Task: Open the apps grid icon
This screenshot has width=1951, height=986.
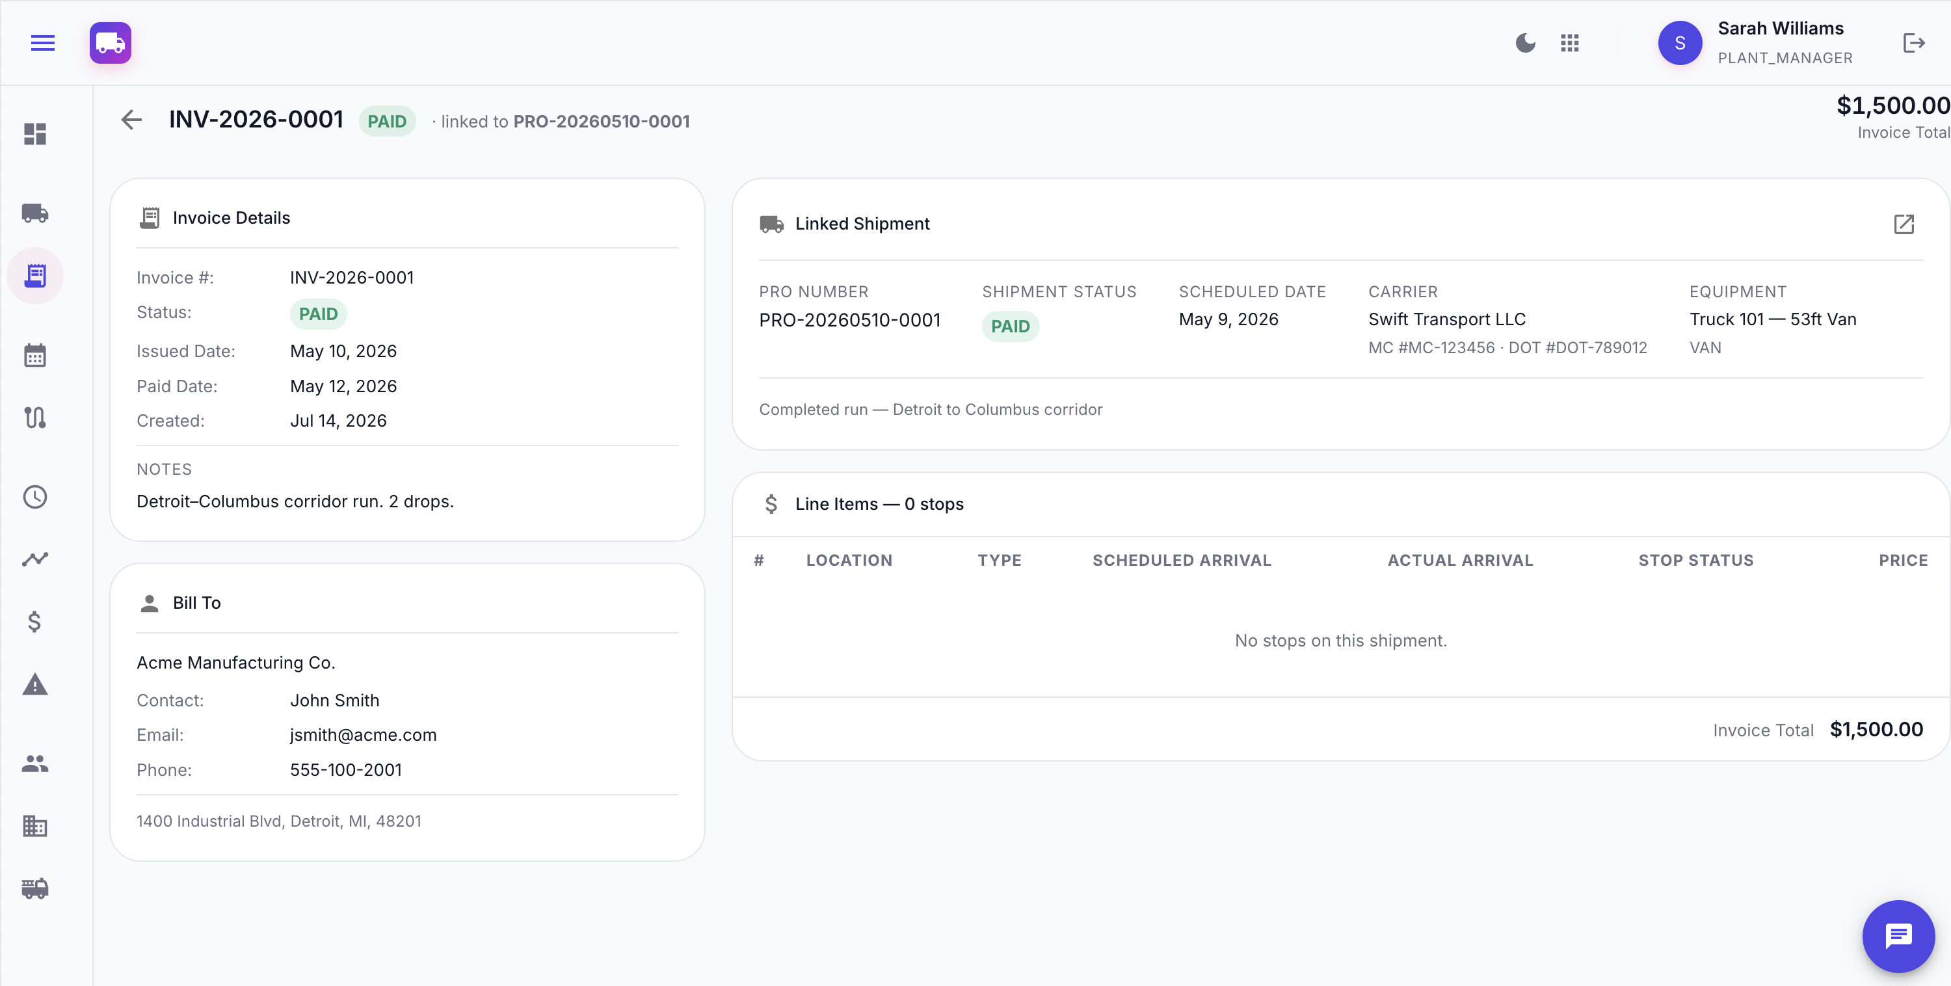Action: 1570,43
